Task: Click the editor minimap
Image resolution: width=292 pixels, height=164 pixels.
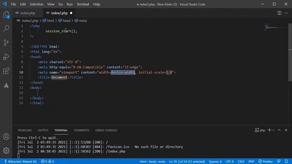Action: (276, 27)
